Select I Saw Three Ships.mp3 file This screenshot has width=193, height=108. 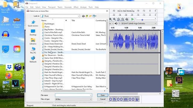click(x=53, y=78)
